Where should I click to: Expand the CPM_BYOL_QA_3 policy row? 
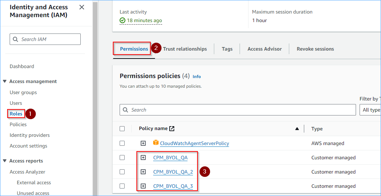pos(143,186)
